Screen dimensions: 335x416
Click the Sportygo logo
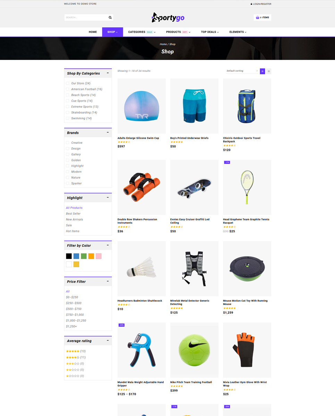click(168, 17)
